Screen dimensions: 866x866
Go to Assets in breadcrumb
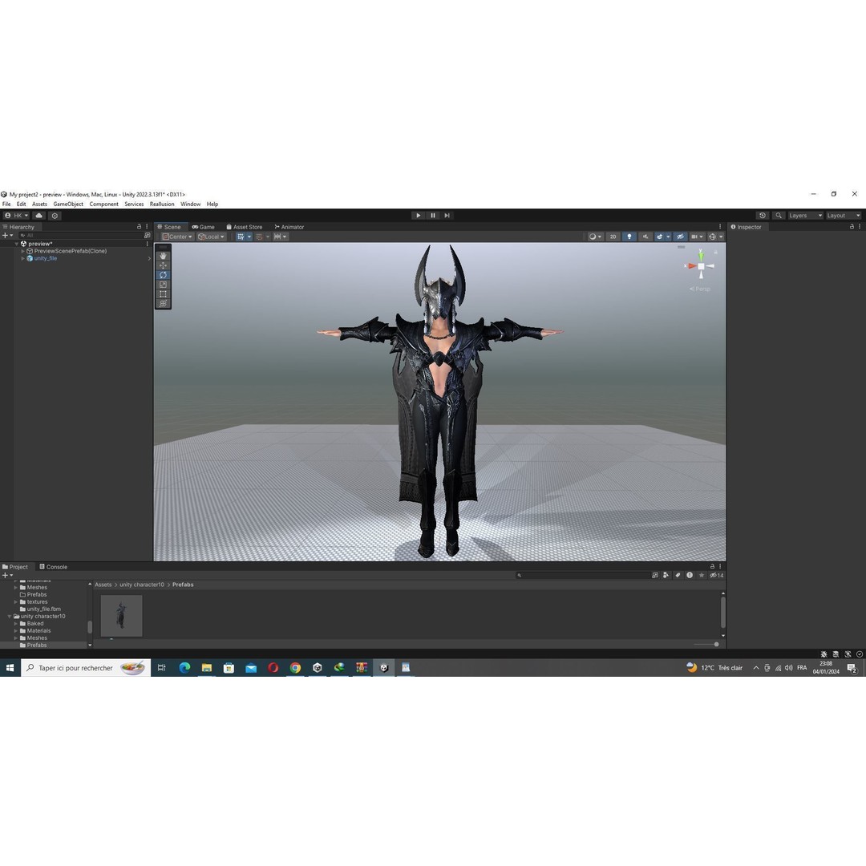click(x=103, y=585)
